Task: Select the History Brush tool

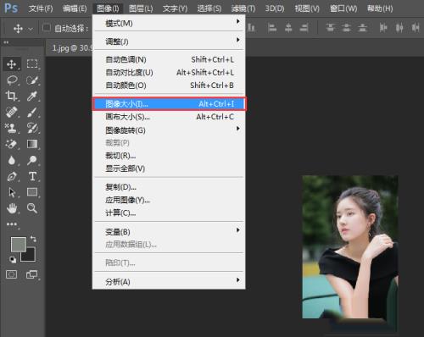Action: [32, 128]
